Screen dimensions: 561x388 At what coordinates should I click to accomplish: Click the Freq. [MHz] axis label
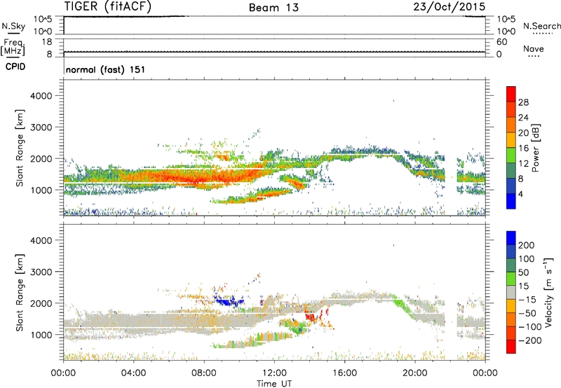tap(13, 47)
